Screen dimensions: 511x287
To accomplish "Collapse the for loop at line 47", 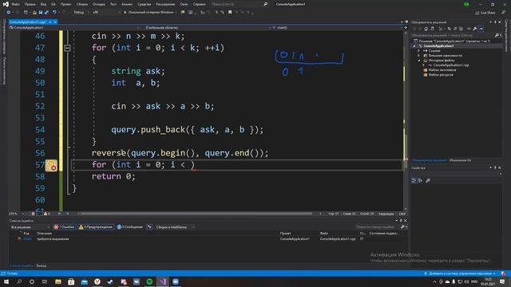I will [67, 48].
